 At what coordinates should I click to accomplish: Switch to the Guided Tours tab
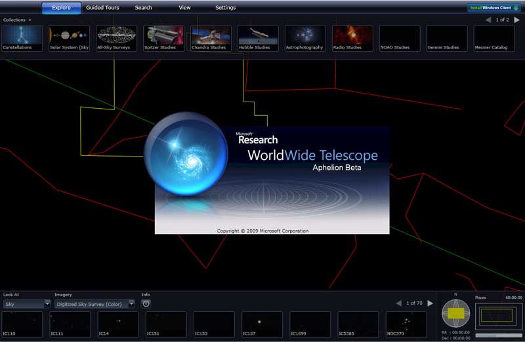click(x=102, y=8)
